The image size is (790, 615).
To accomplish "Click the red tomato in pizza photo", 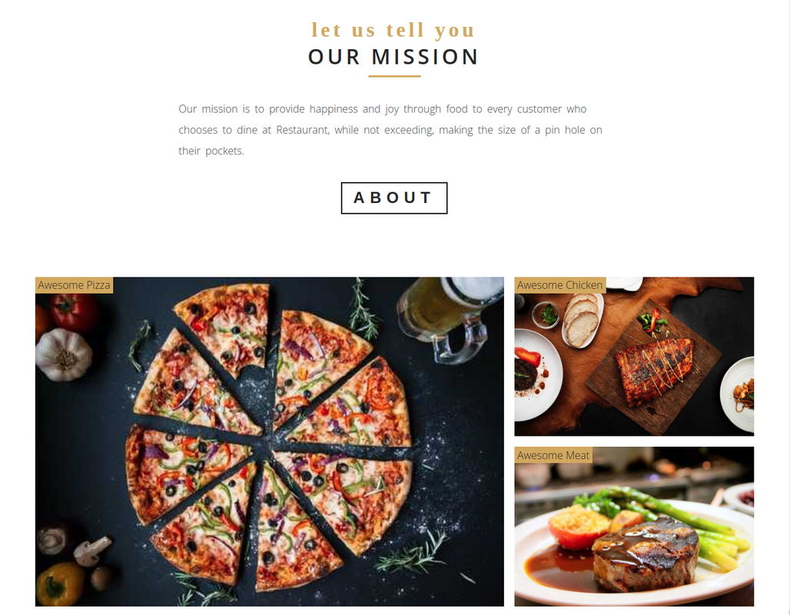I will point(72,312).
